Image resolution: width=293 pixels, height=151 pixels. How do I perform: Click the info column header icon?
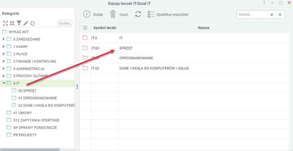tap(85, 28)
